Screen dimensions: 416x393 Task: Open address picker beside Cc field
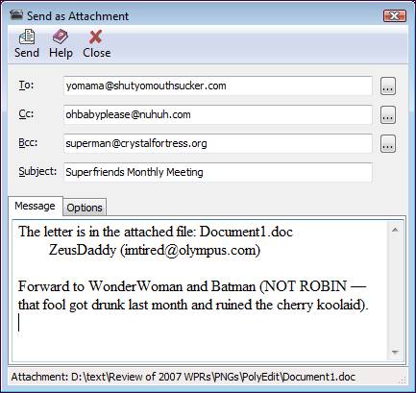[388, 114]
